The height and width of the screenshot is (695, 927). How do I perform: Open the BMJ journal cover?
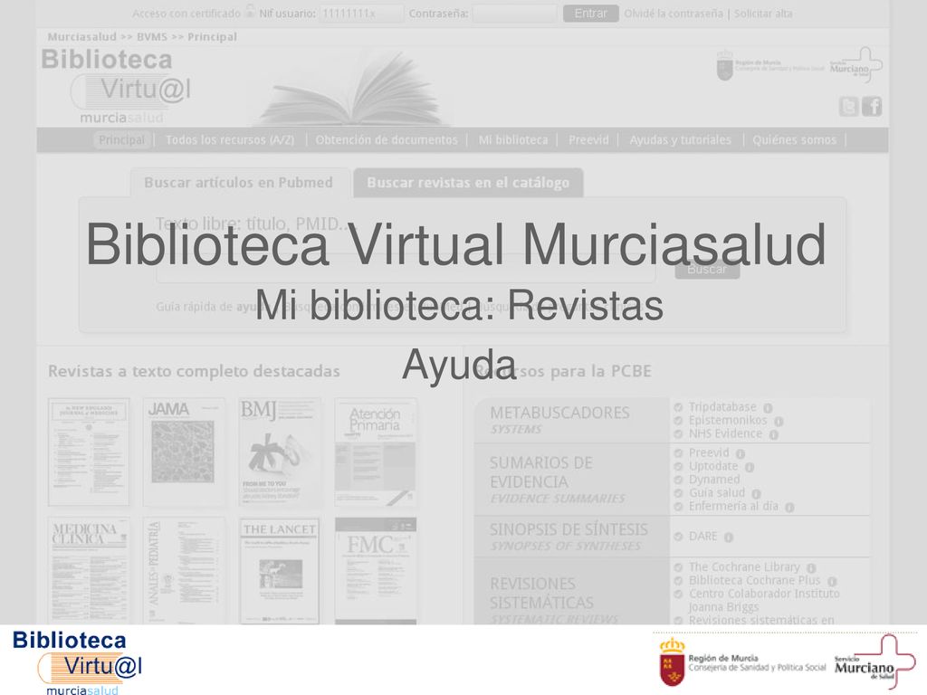[x=280, y=452]
